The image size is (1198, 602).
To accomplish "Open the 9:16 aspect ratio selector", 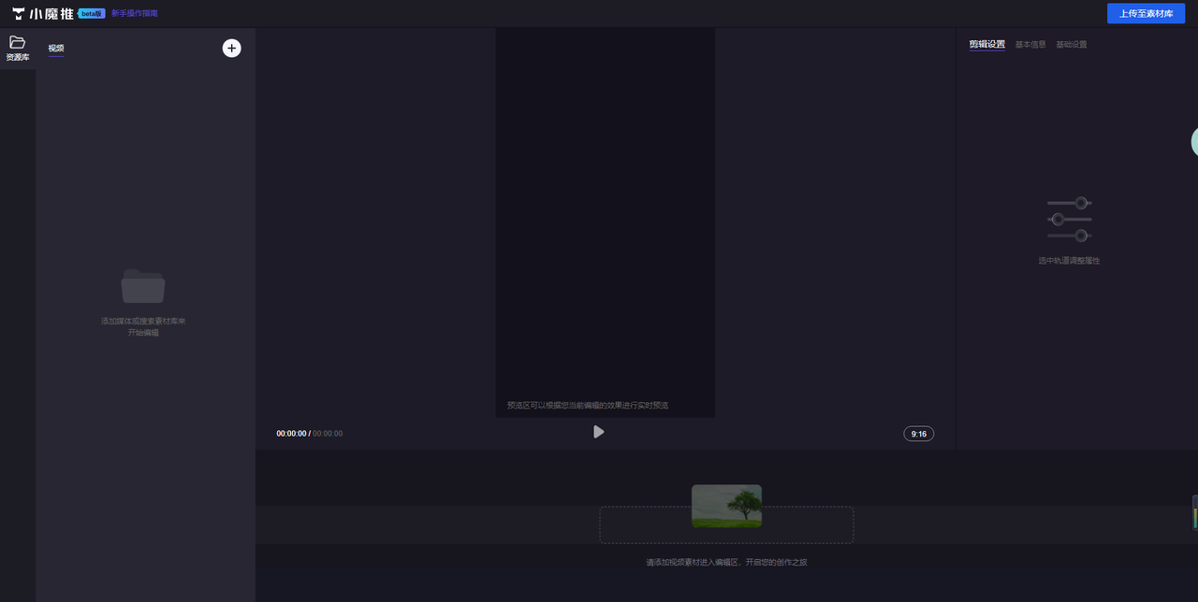I will tap(918, 434).
